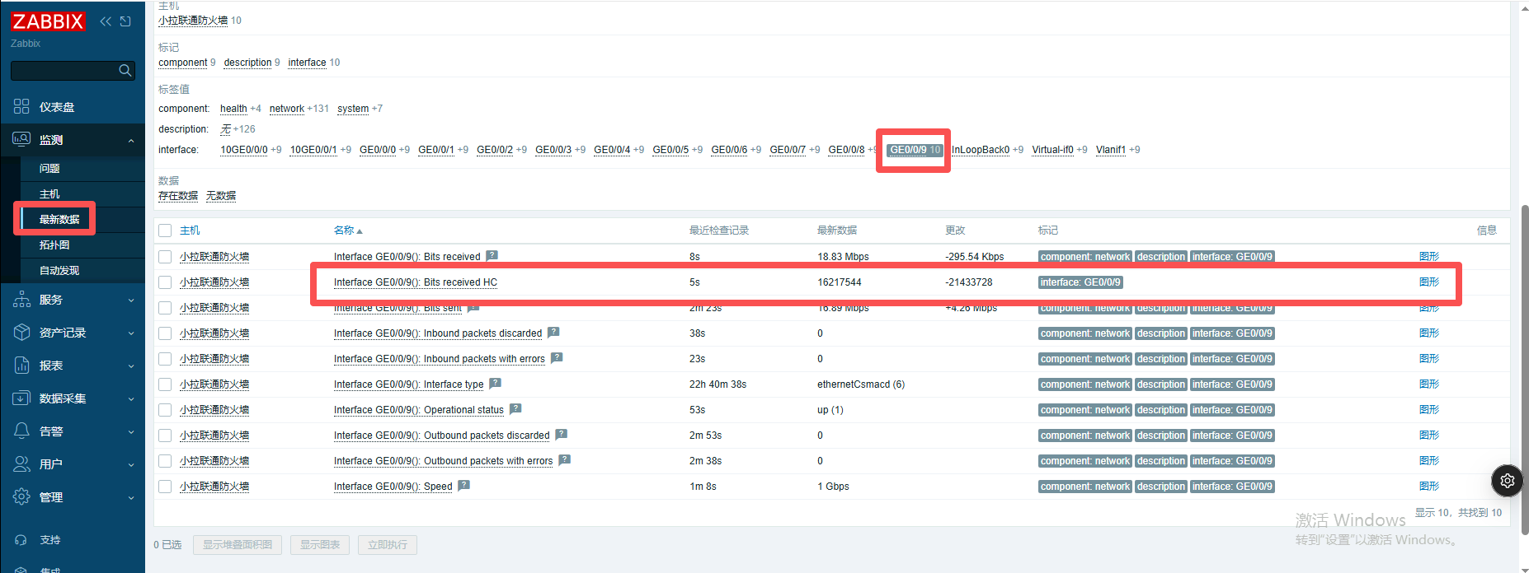Expand the 管理 menu chevron

point(131,498)
